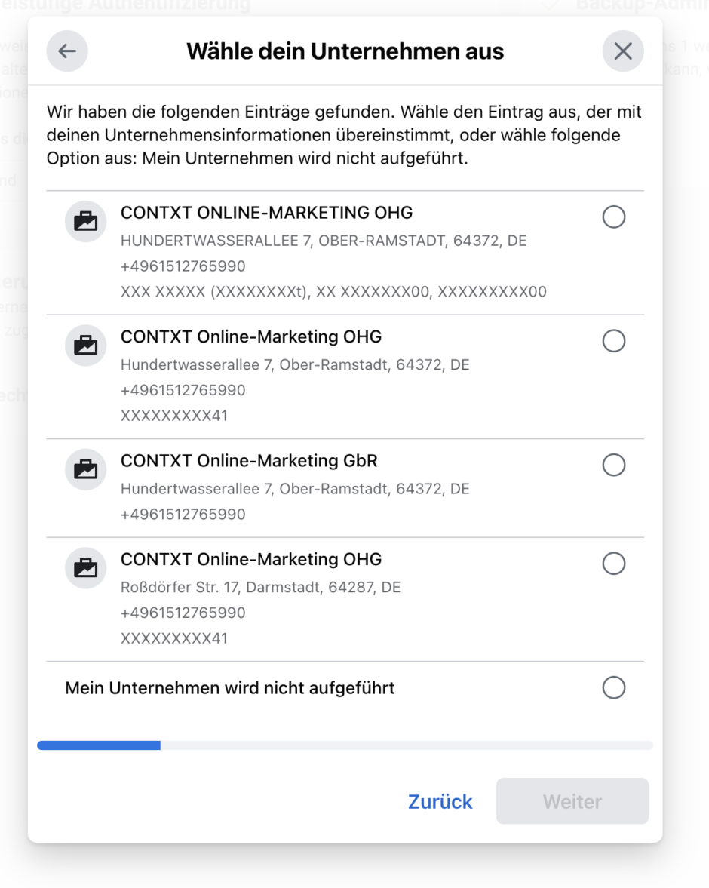
Task: Click briefcase icon of HUNDERTWASSERALLEE uppercase entry
Action: click(85, 221)
